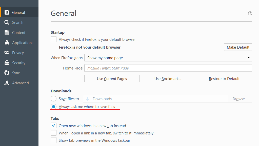Viewport: 259px width, 146px height.
Task: Click the Use Current Pages button
Action: pos(112,79)
